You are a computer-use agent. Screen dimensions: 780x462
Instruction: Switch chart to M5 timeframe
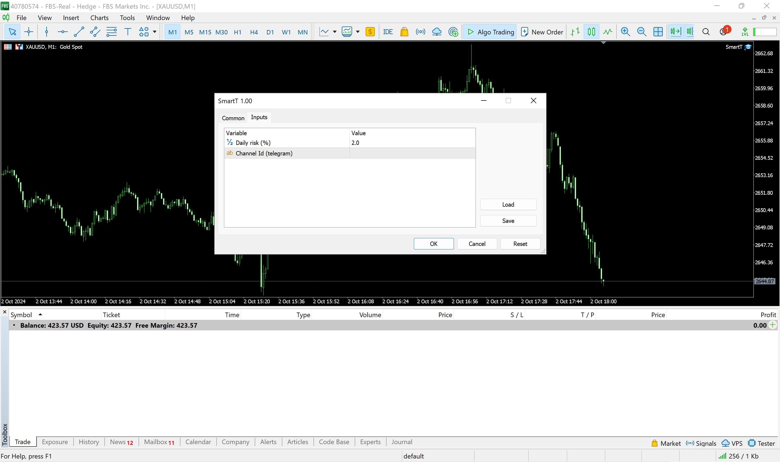coord(189,32)
